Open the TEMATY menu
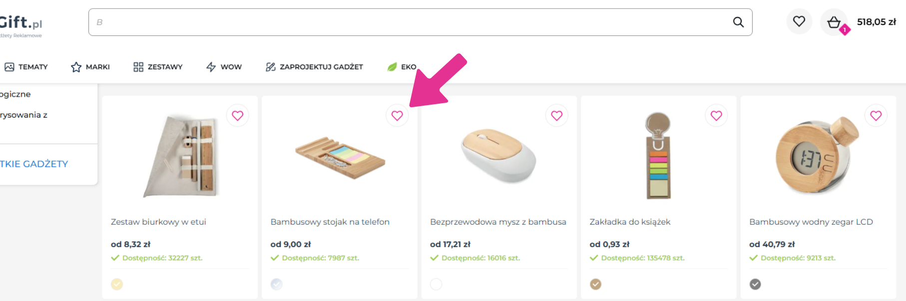 coord(26,67)
